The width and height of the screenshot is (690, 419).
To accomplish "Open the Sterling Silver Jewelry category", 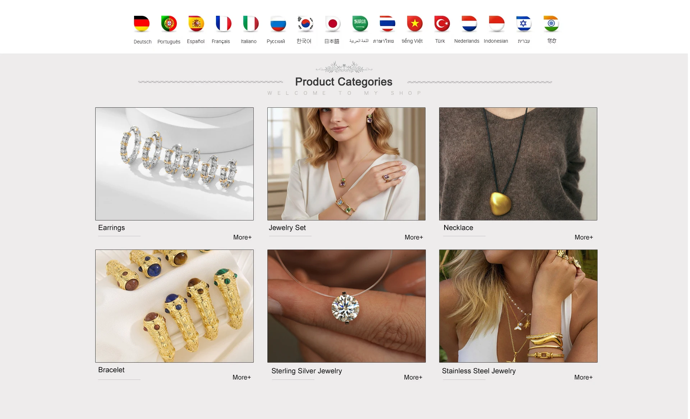I will tap(307, 371).
